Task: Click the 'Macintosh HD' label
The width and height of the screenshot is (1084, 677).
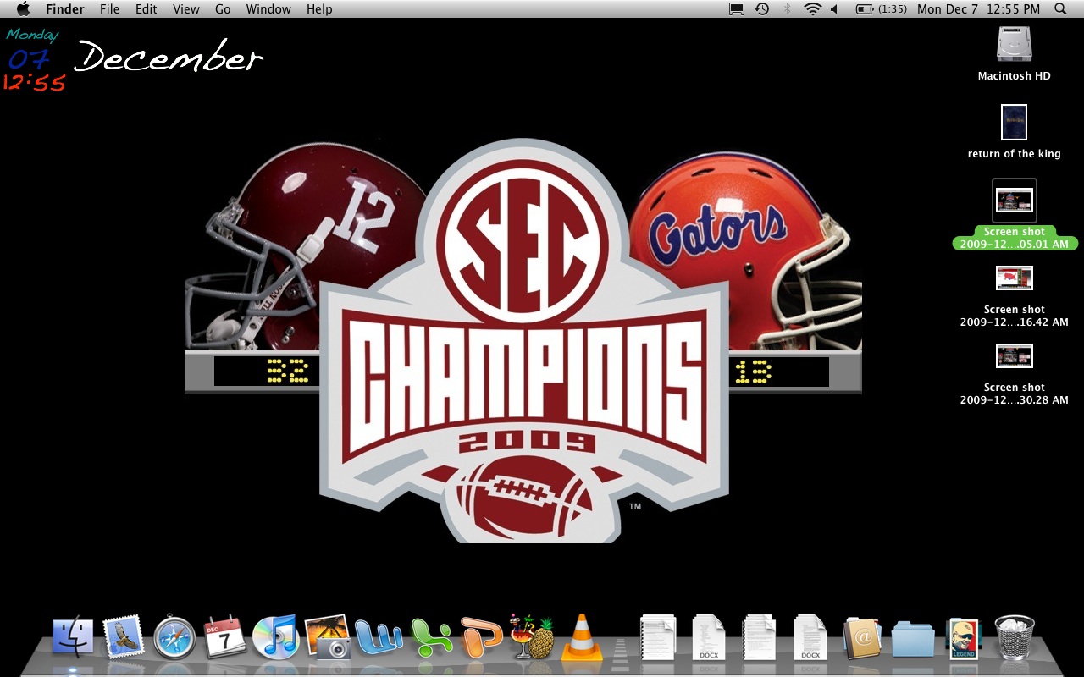Action: [x=1014, y=76]
